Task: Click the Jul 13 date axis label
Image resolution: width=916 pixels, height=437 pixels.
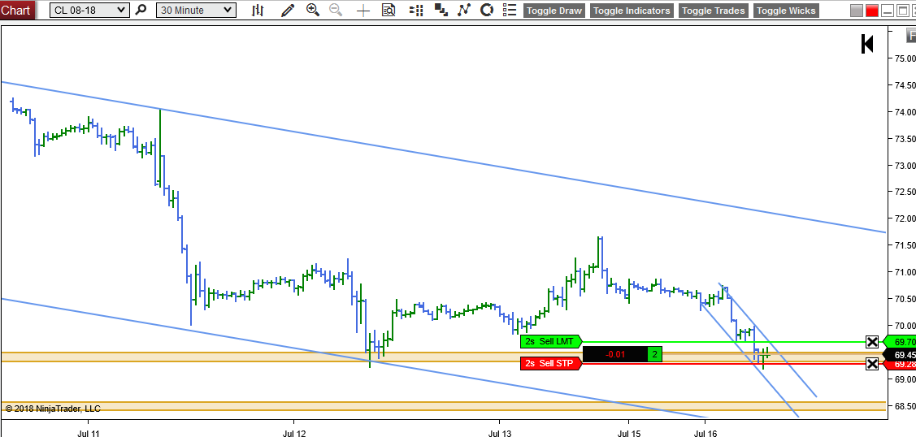Action: click(500, 434)
